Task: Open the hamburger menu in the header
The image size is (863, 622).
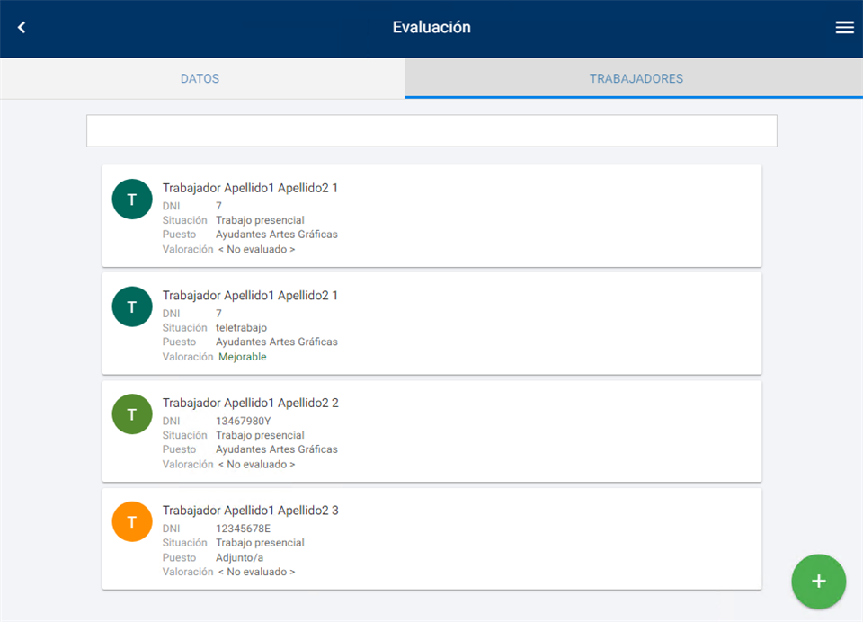Action: coord(844,28)
